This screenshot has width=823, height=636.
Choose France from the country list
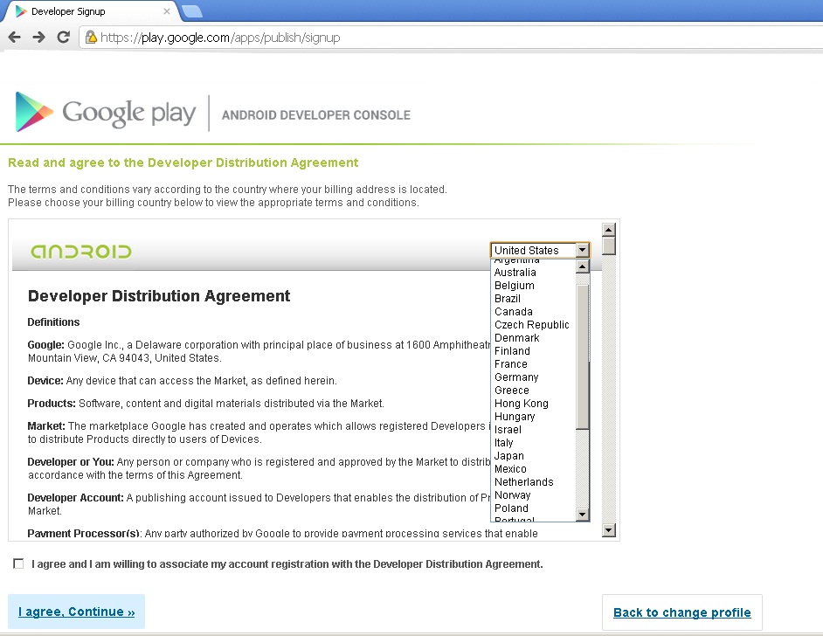point(533,364)
